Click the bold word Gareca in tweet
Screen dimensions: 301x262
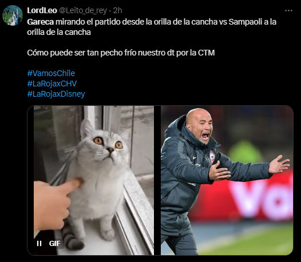tap(40, 22)
